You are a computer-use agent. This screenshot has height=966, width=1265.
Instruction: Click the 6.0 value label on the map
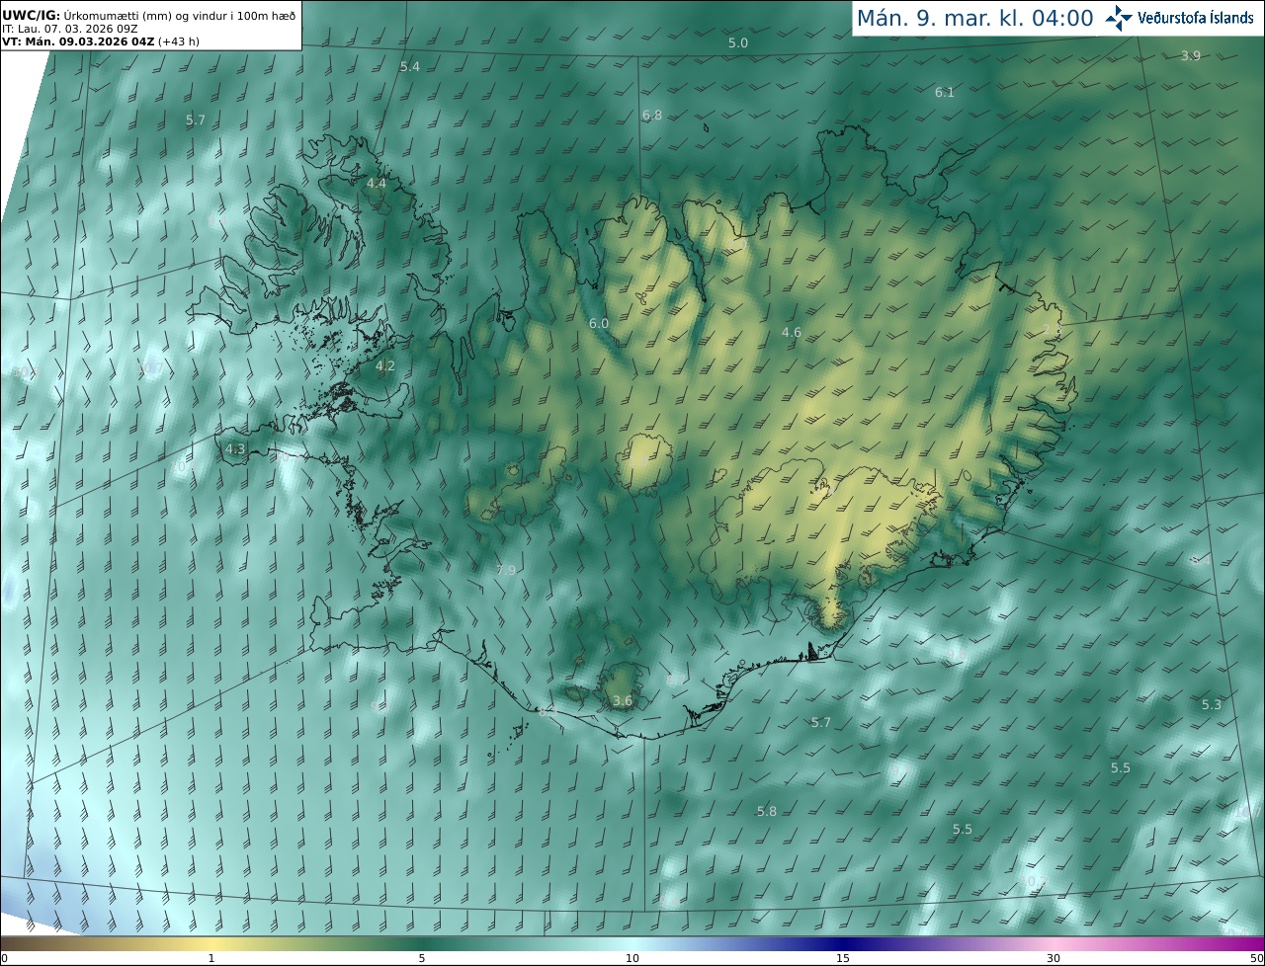[599, 323]
